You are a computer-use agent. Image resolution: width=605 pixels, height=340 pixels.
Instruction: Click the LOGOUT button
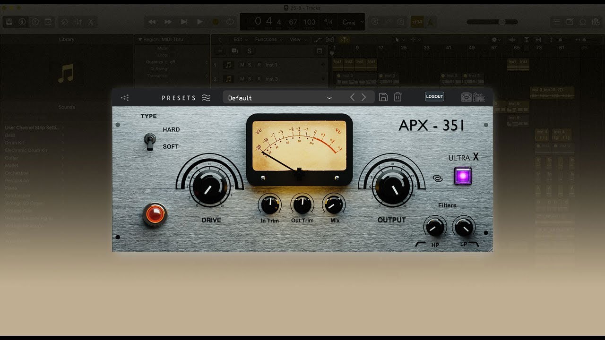tap(434, 96)
